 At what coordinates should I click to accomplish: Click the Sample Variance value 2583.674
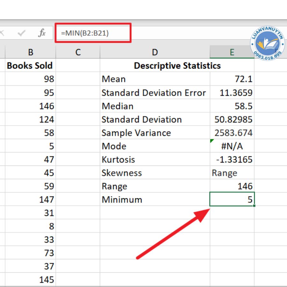[232, 133]
